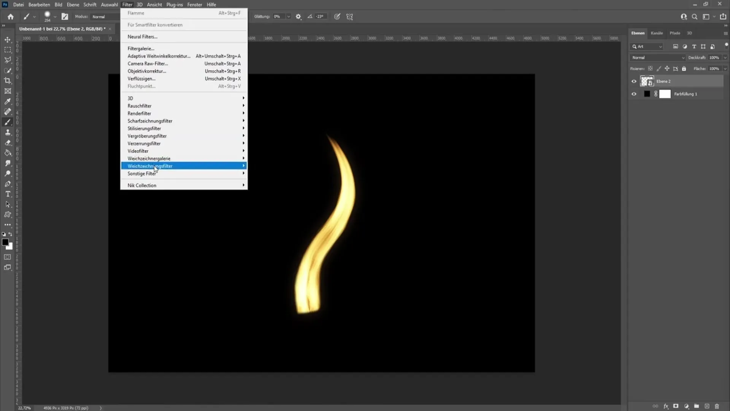Image resolution: width=730 pixels, height=411 pixels.
Task: Toggle visibility of Ebene 2 layer
Action: 634,81
